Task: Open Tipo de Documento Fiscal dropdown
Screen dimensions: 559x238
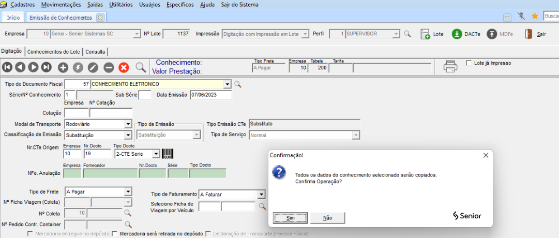Action: click(x=228, y=84)
